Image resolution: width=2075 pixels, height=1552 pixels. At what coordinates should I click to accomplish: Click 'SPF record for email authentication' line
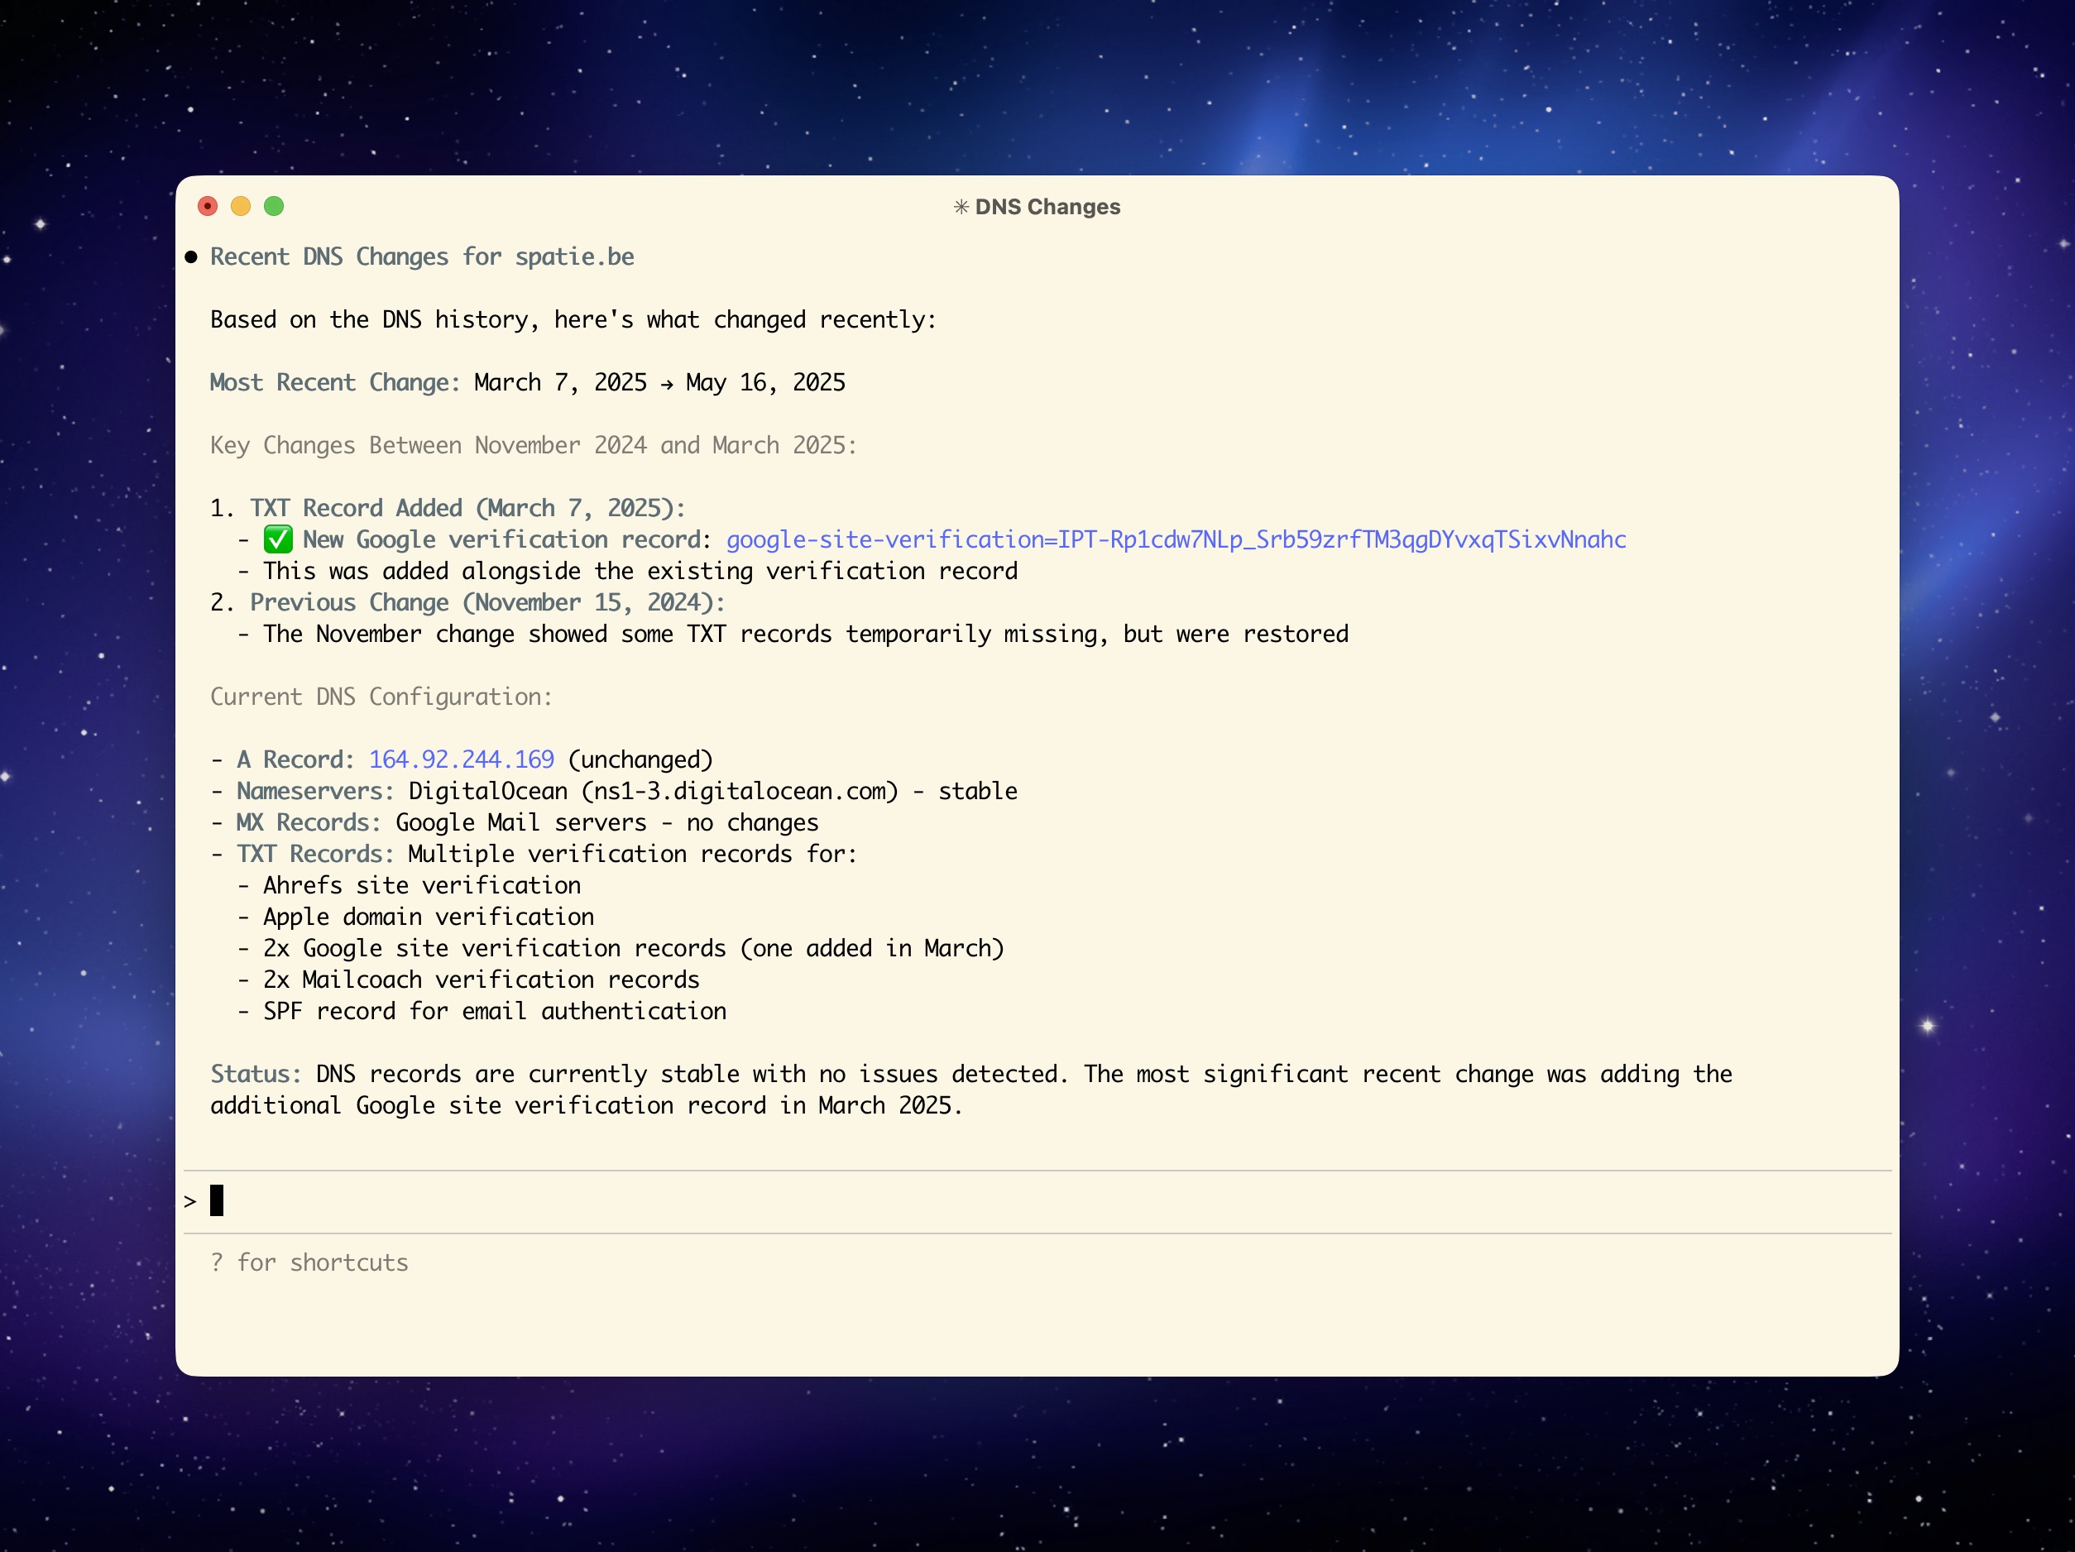[x=496, y=1011]
